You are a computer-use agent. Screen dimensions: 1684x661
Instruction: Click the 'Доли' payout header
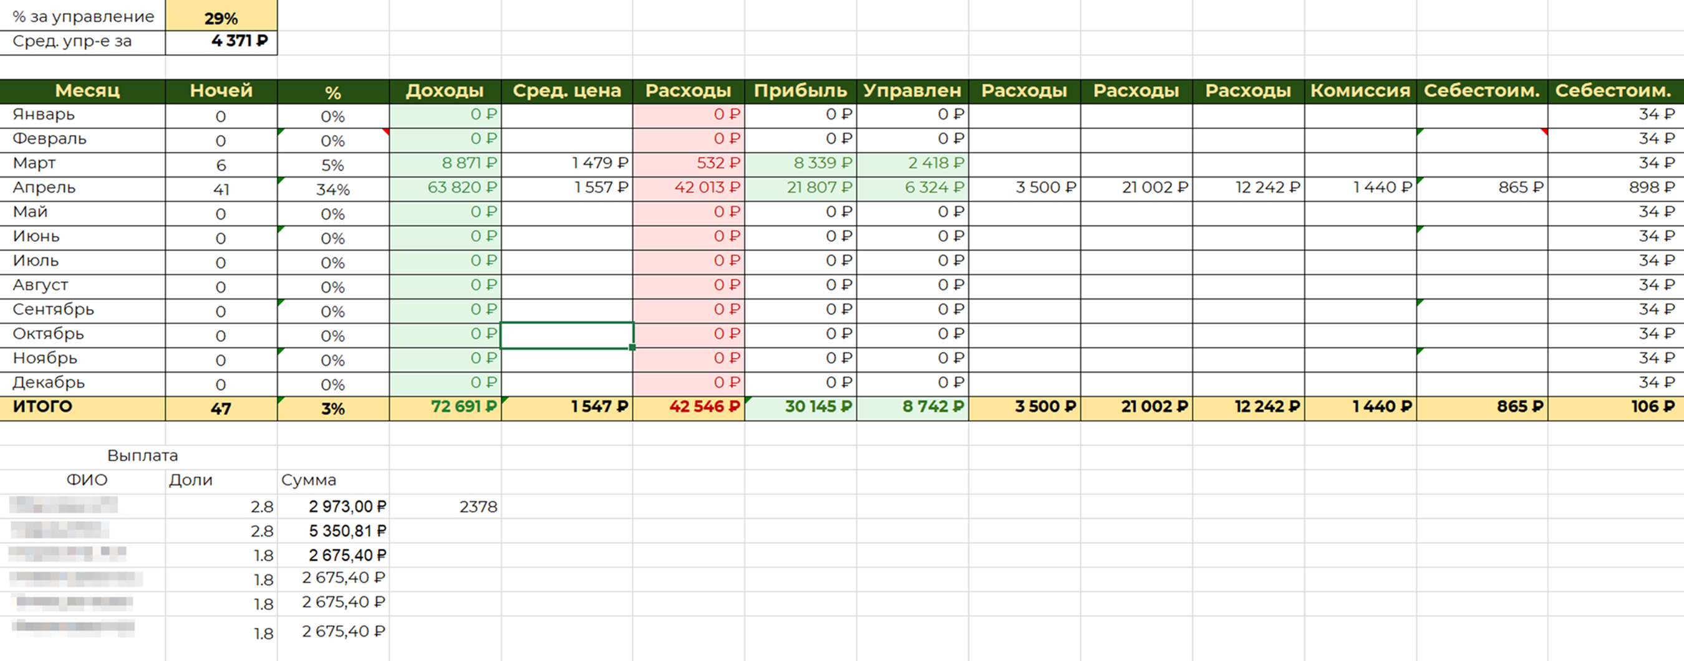click(x=191, y=480)
